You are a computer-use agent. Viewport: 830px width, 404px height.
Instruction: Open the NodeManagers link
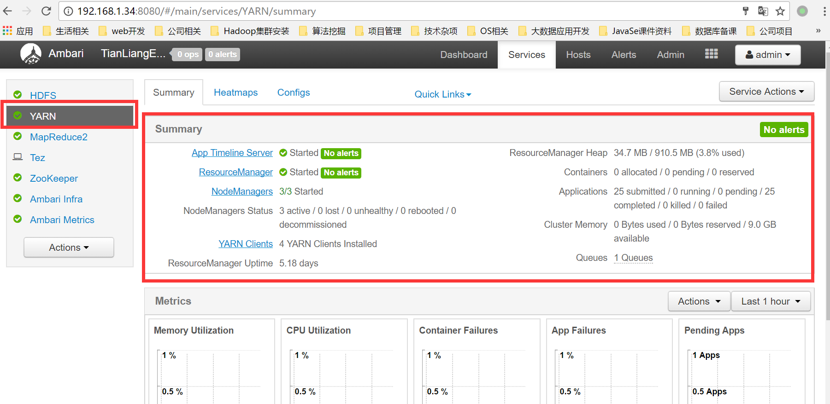242,191
